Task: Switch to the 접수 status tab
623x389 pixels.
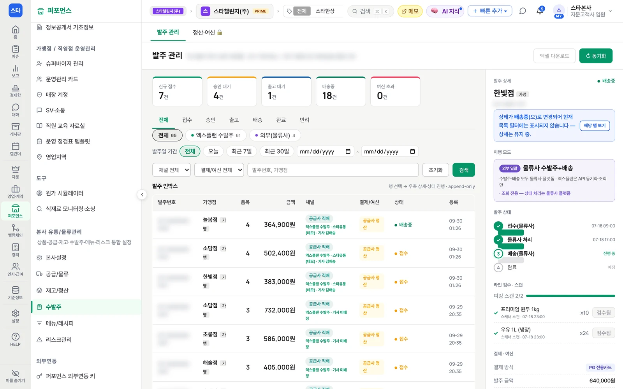Action: coord(187,120)
